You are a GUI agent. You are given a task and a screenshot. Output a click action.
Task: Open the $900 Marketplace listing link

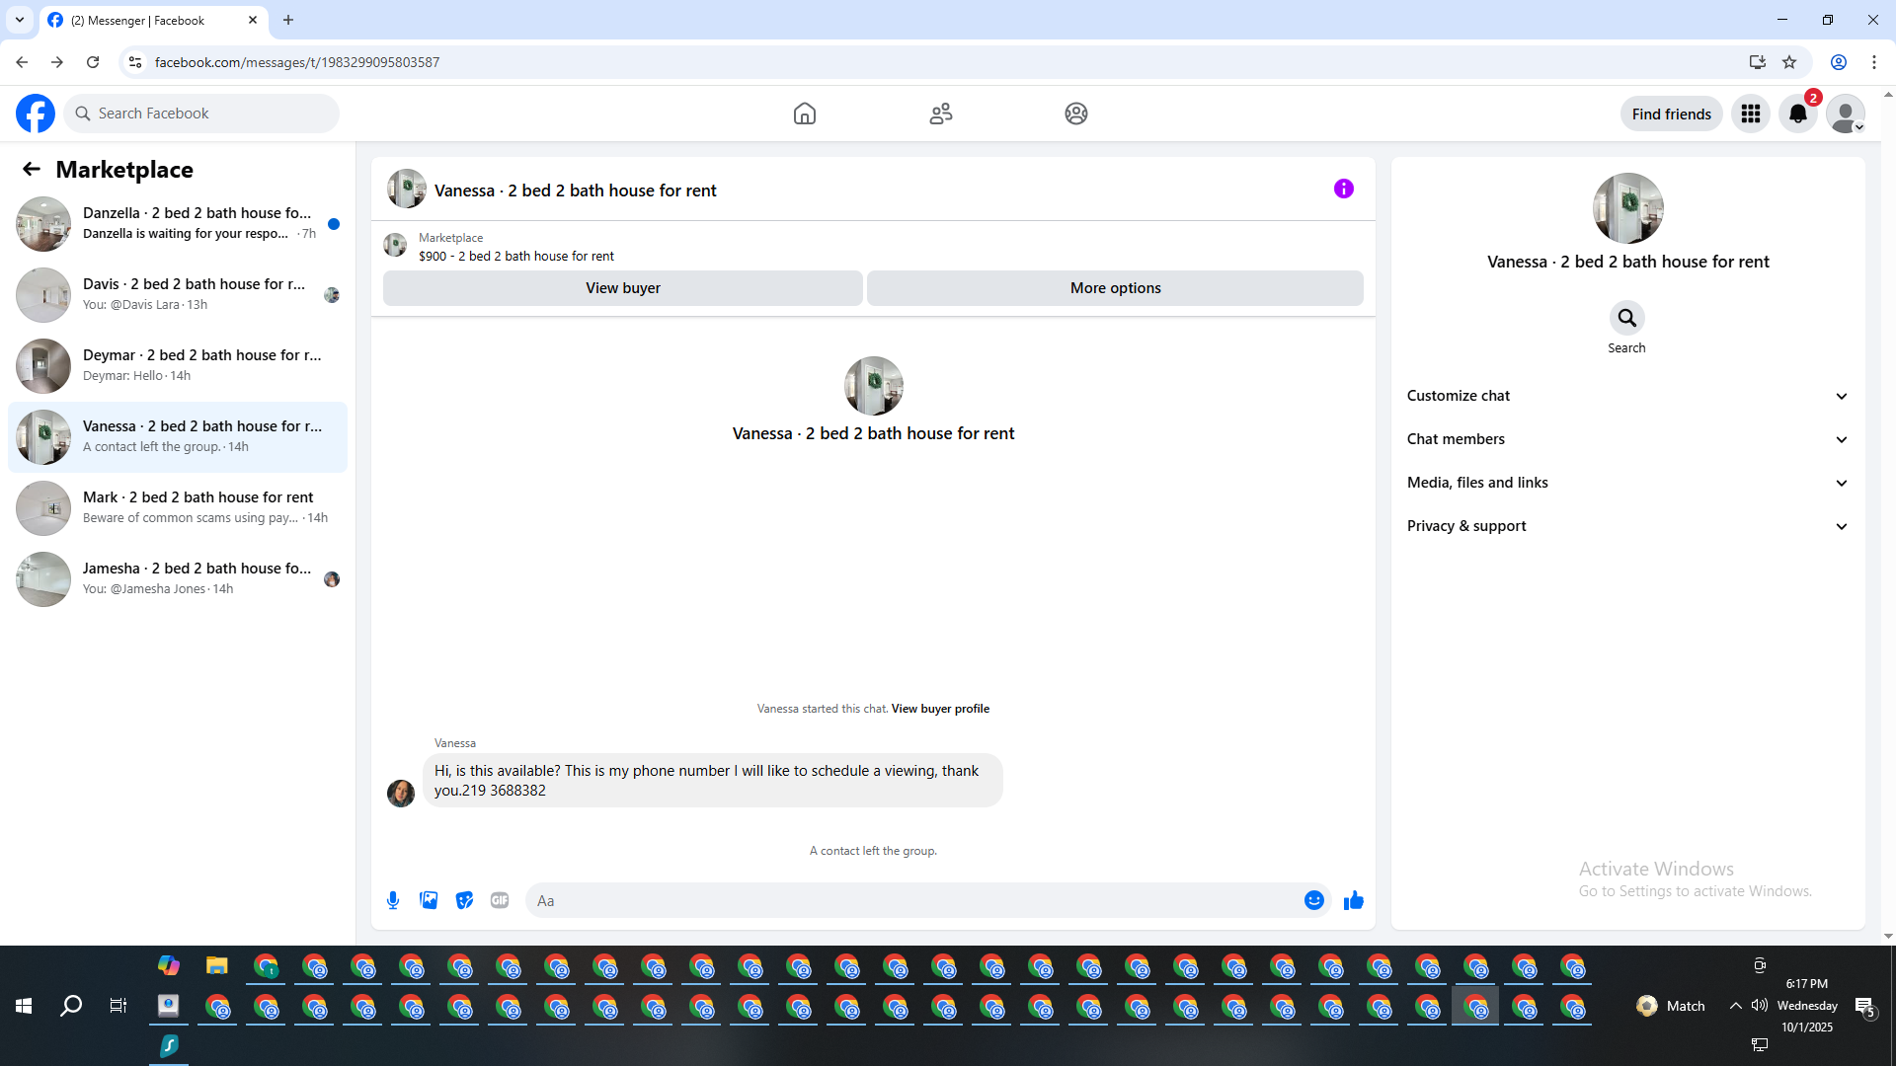tap(516, 256)
